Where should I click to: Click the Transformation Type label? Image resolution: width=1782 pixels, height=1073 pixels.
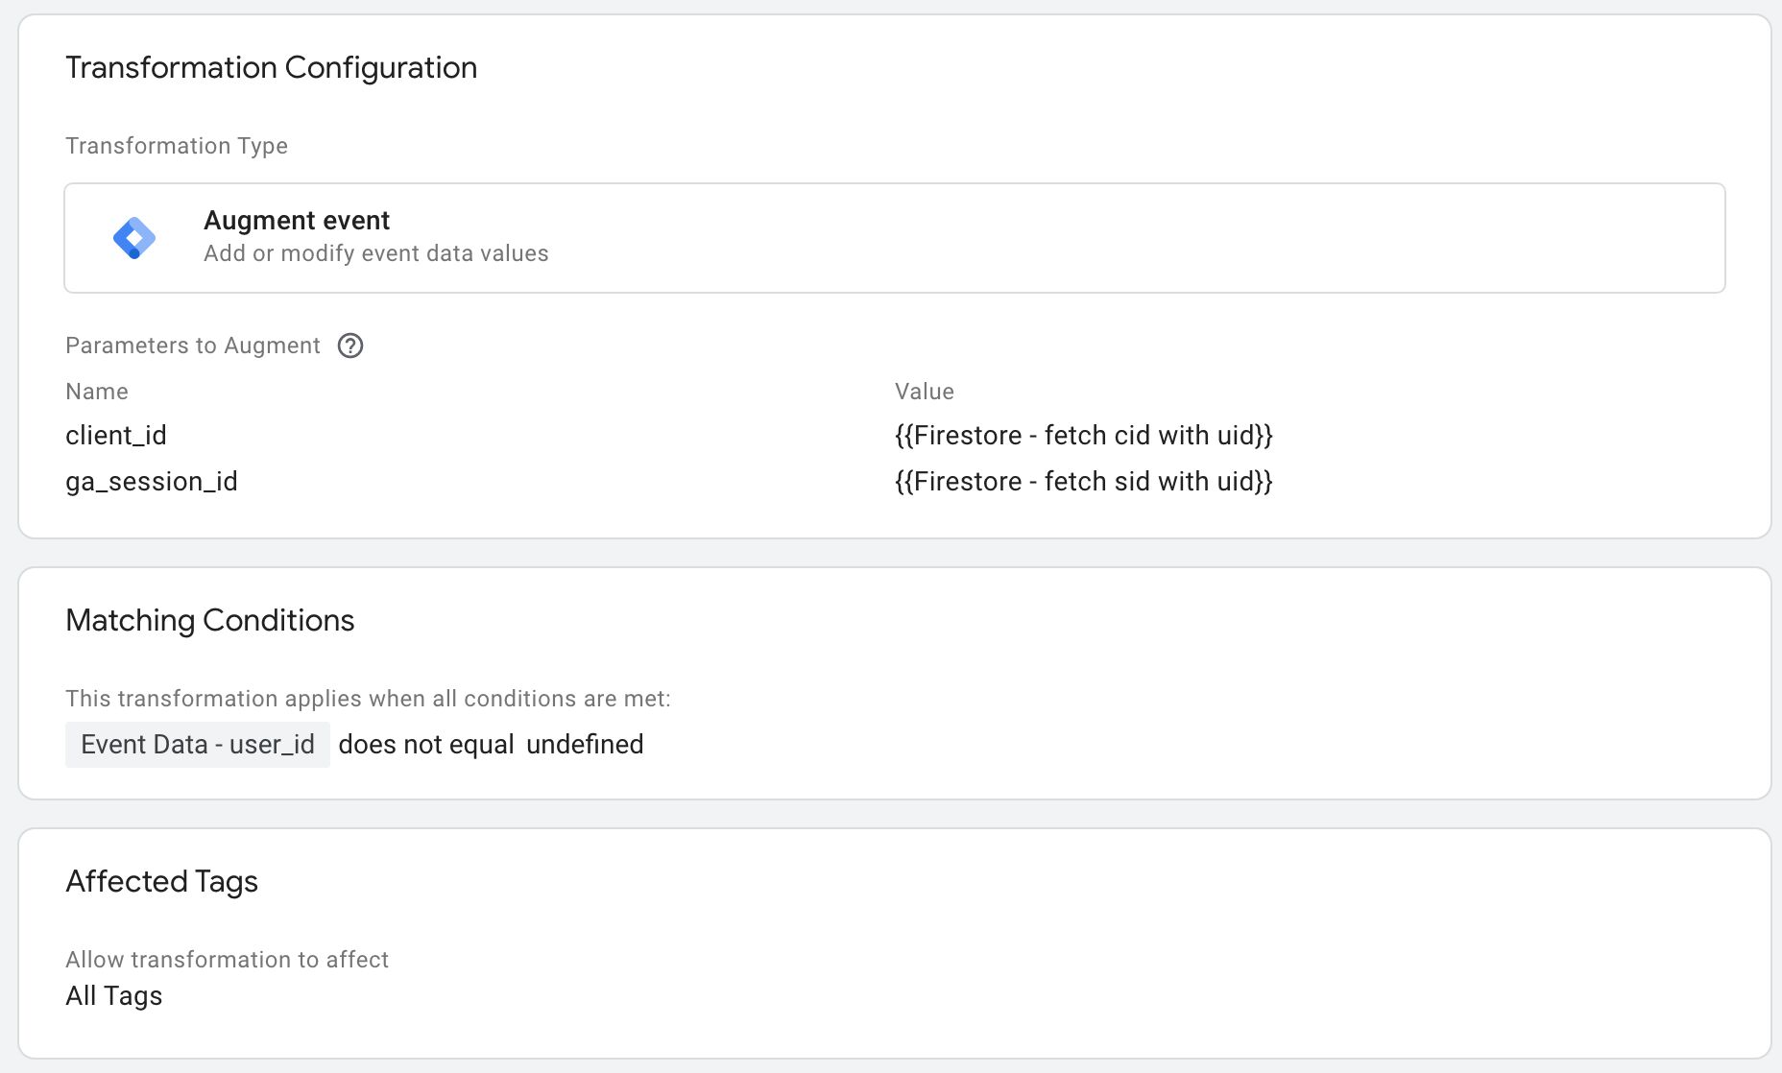[x=177, y=146]
